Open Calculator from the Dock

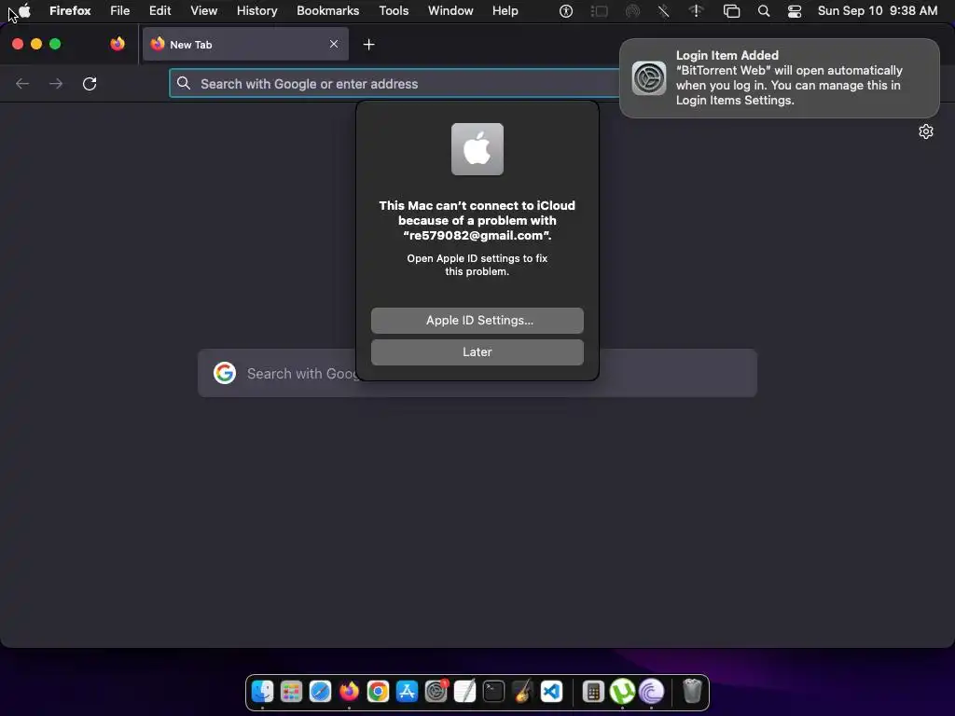click(x=592, y=692)
